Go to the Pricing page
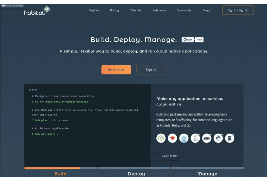Image resolution: width=267 pixels, height=177 pixels. (114, 10)
